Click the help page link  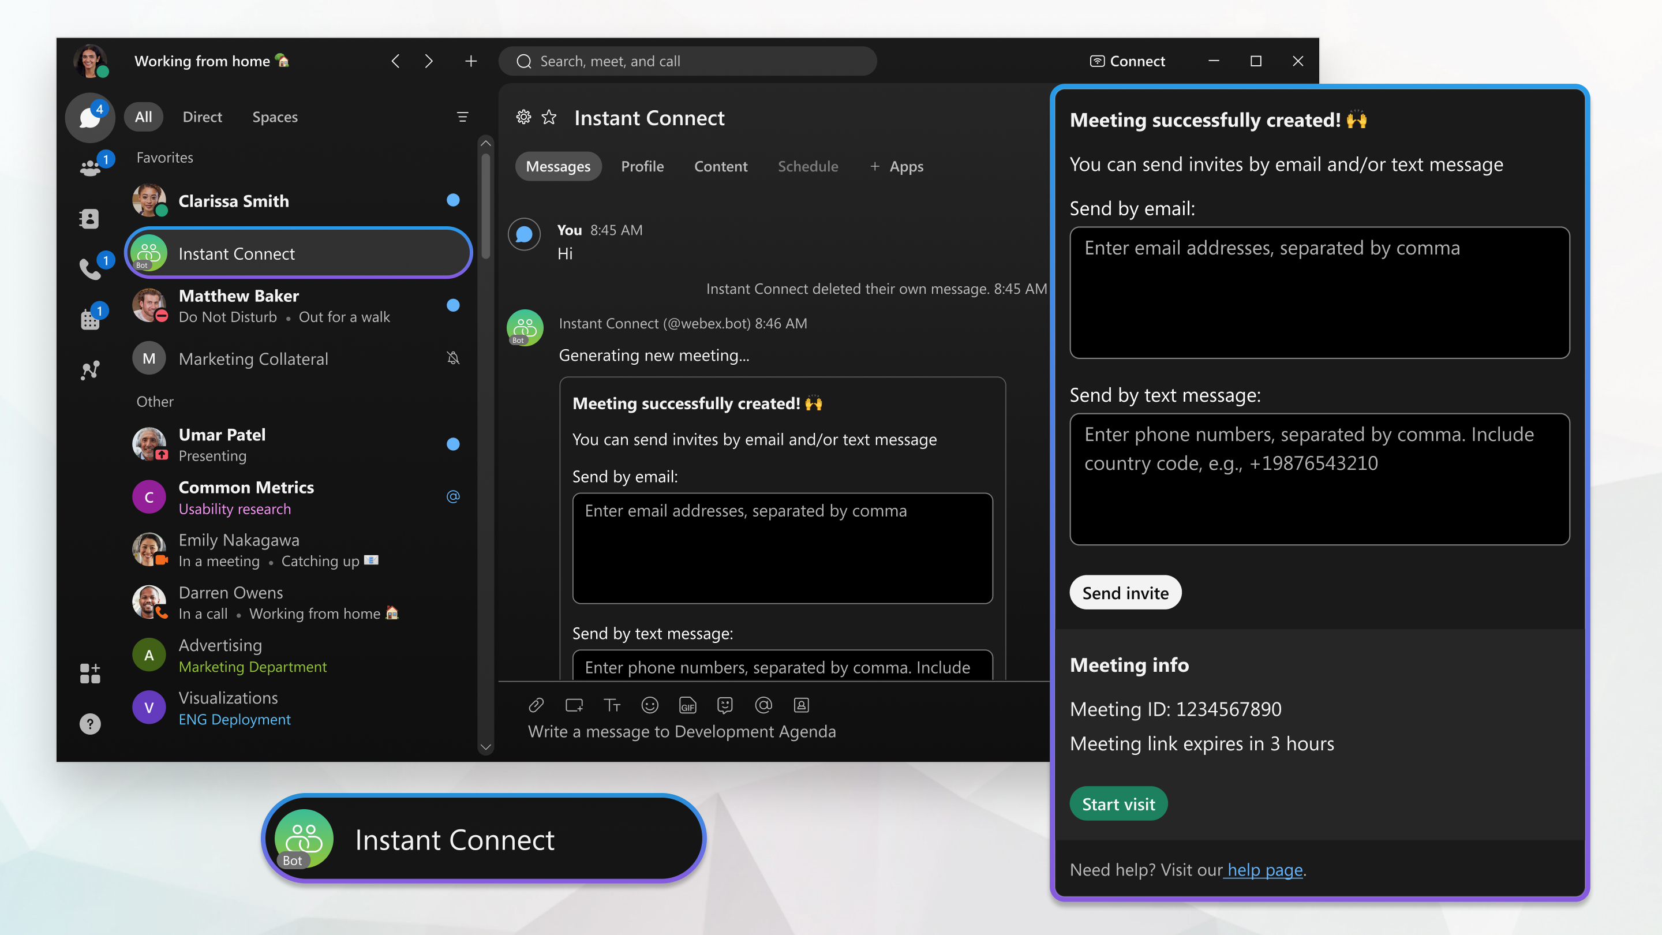click(x=1264, y=869)
